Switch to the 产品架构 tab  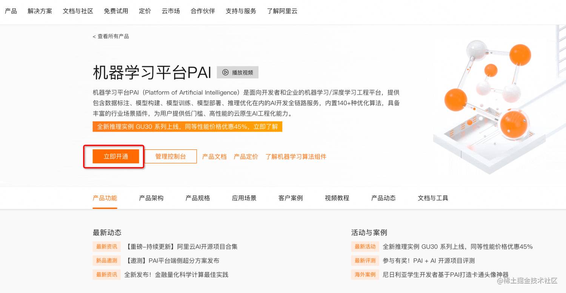(x=151, y=198)
